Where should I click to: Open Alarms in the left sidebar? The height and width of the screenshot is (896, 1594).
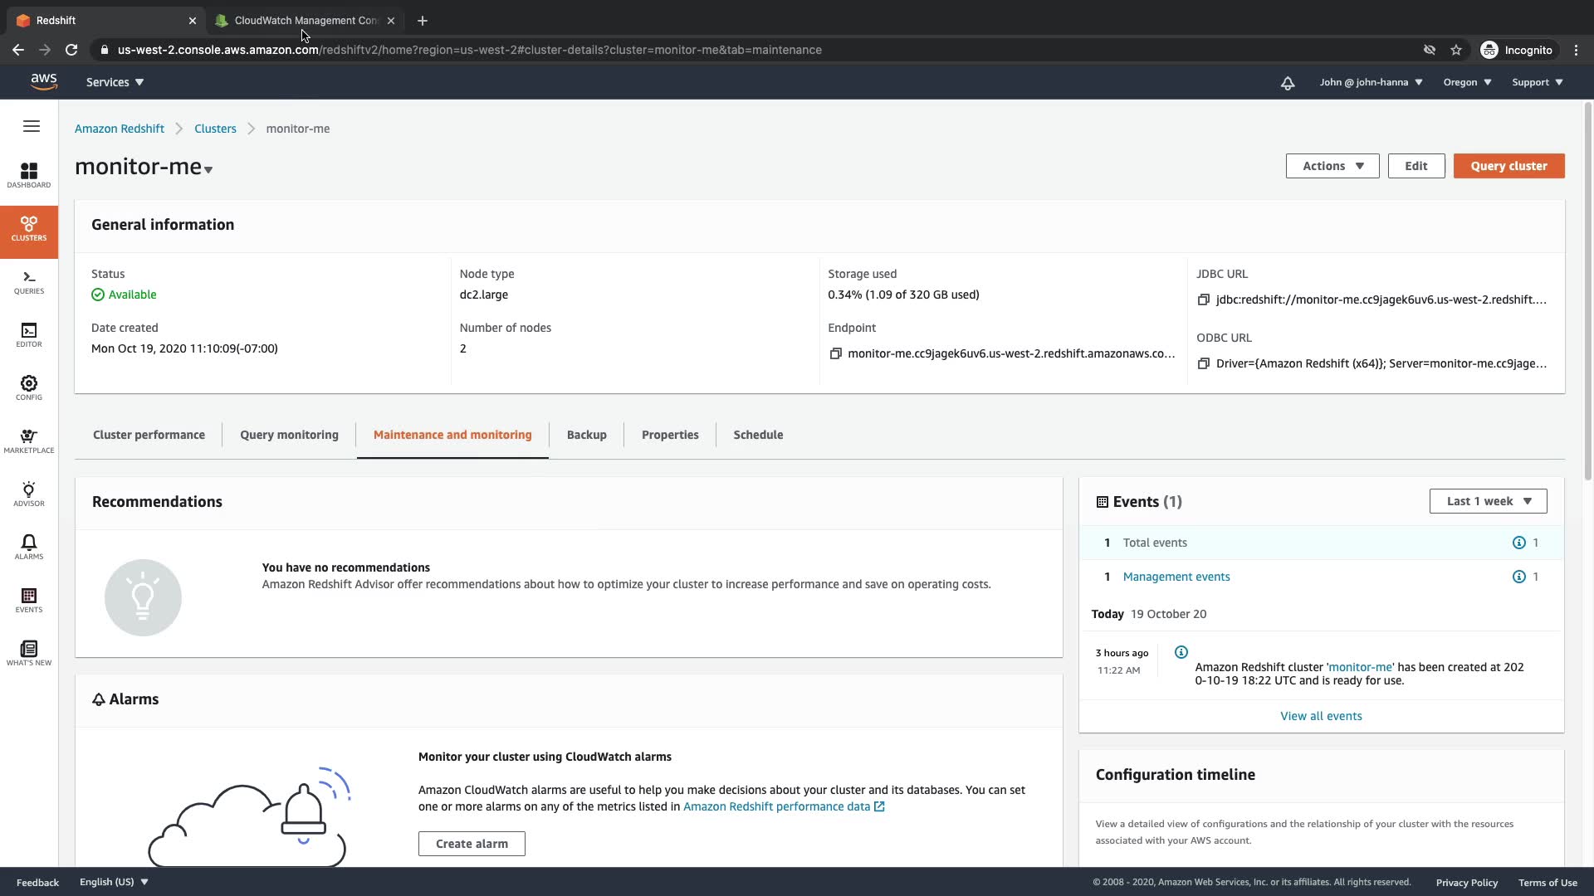click(29, 547)
